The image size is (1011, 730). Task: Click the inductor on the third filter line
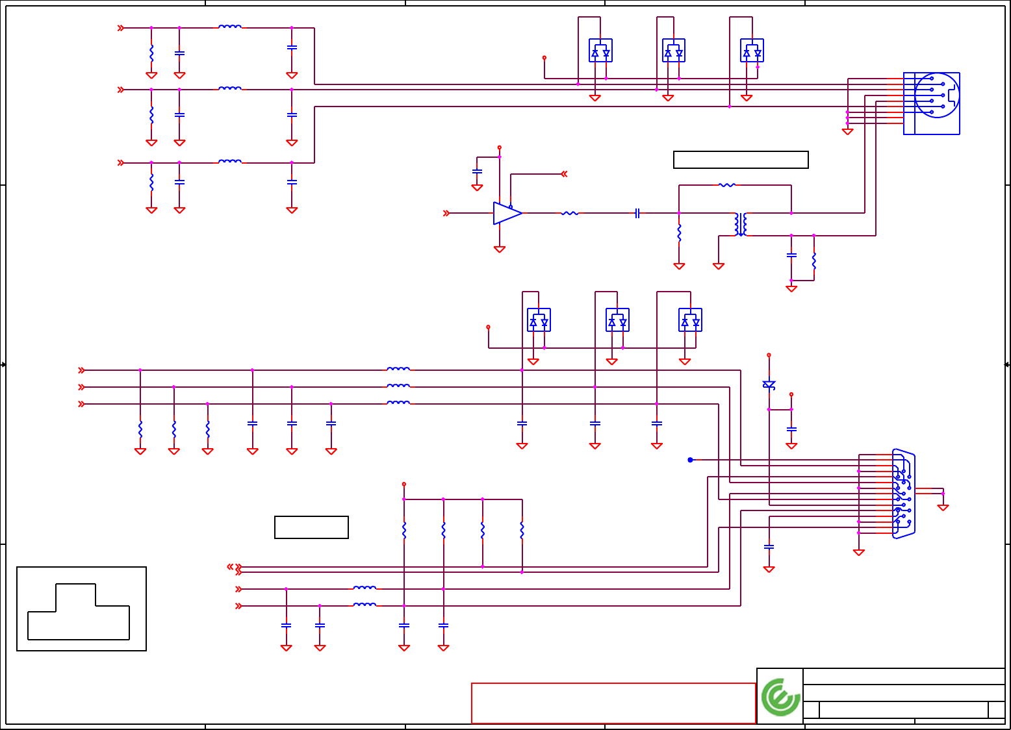(x=230, y=162)
